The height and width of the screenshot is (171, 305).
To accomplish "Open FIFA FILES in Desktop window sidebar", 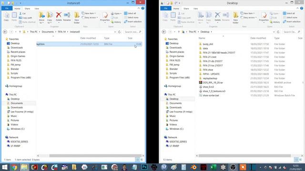I will (x=175, y=60).
